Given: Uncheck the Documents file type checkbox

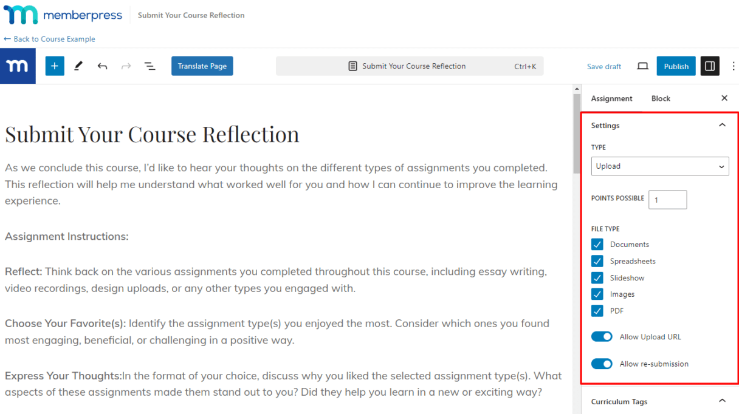Looking at the screenshot, I should coord(597,245).
